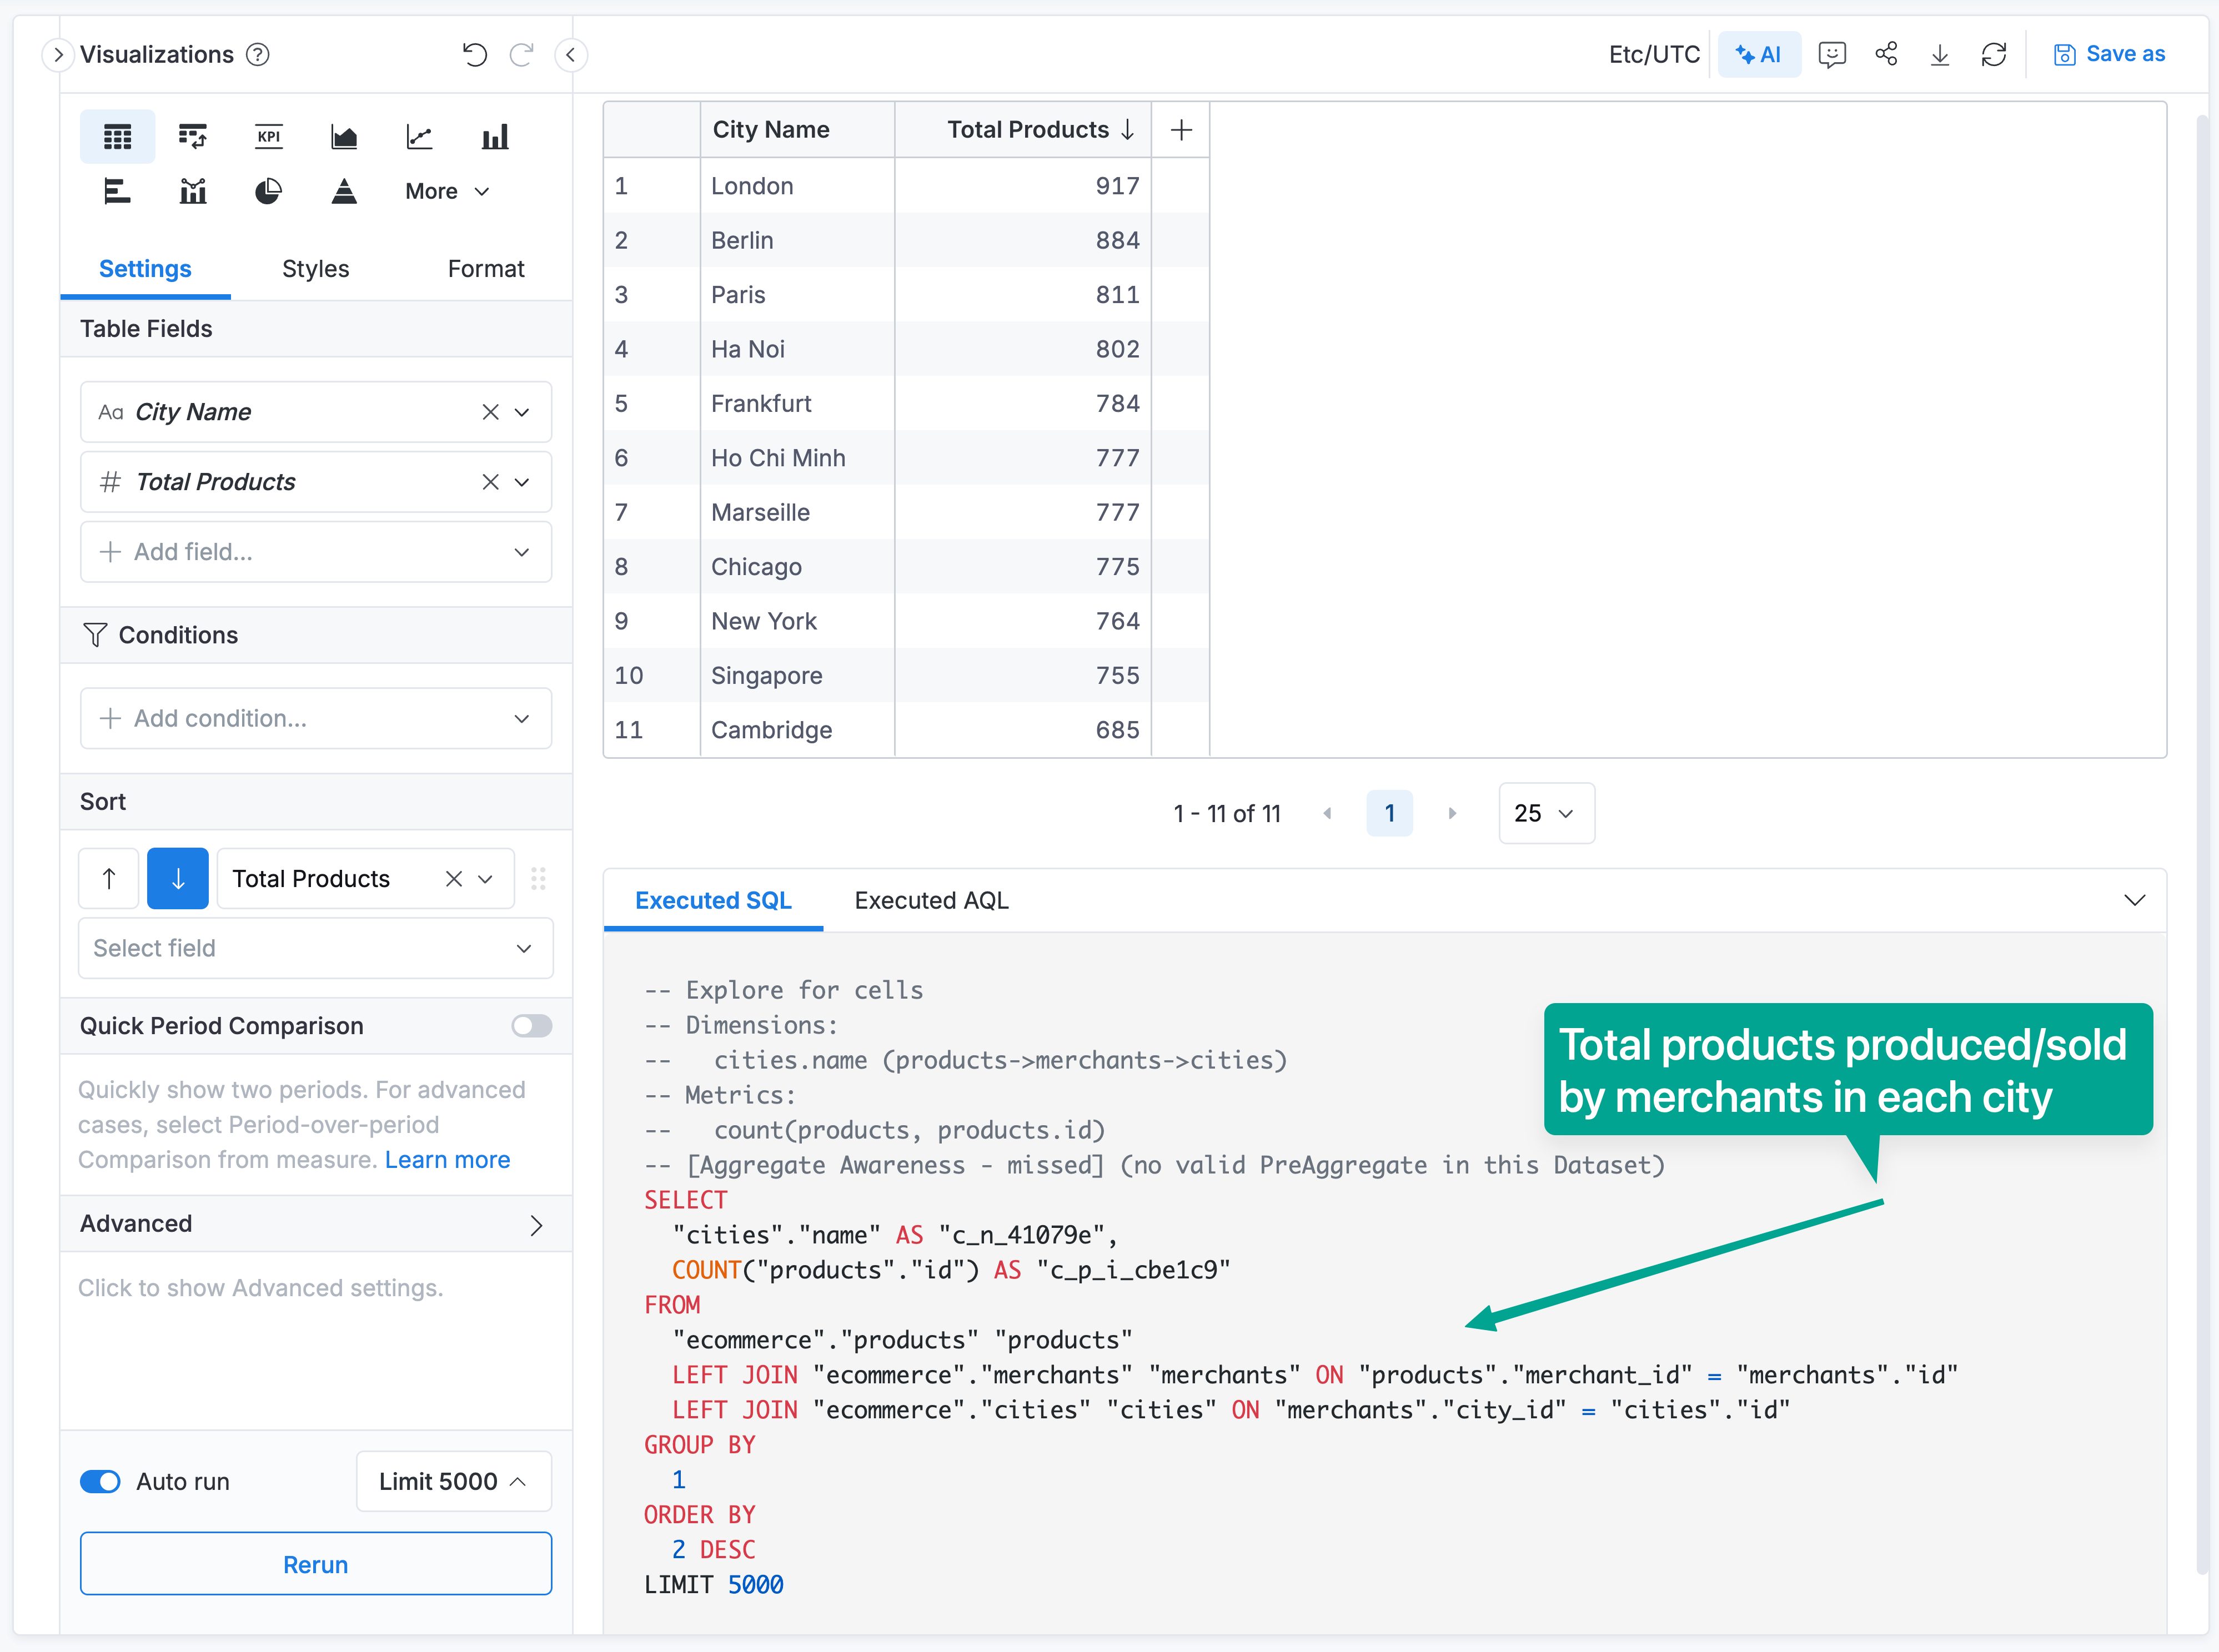The image size is (2219, 1652).
Task: Switch to the Executed AQL tab
Action: [x=931, y=900]
